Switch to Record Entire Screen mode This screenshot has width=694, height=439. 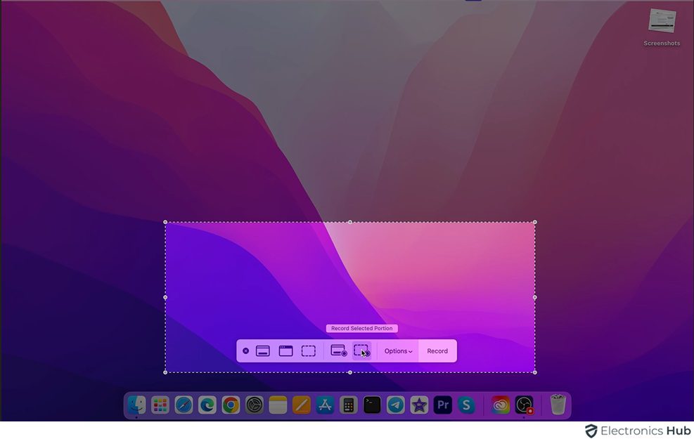click(338, 351)
